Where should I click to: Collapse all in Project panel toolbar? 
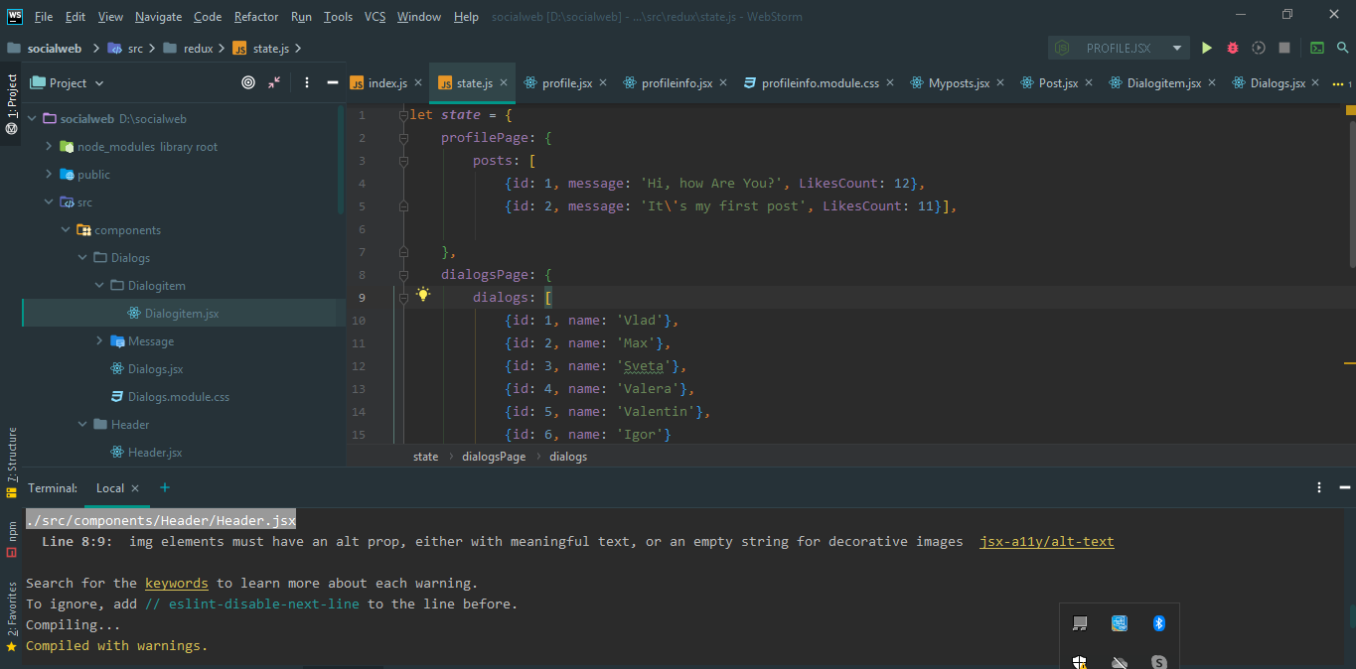pyautogui.click(x=274, y=83)
